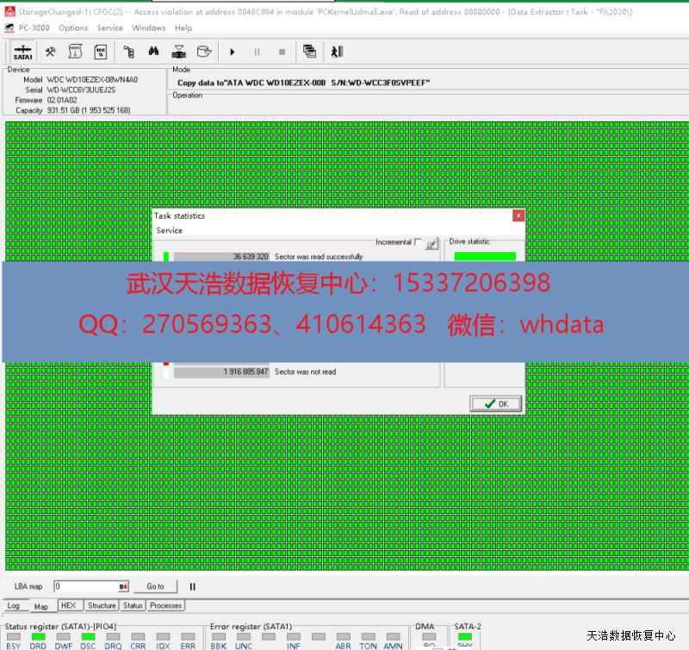Close the Task statistics dialog
Screen dimensions: 689x650
point(518,215)
